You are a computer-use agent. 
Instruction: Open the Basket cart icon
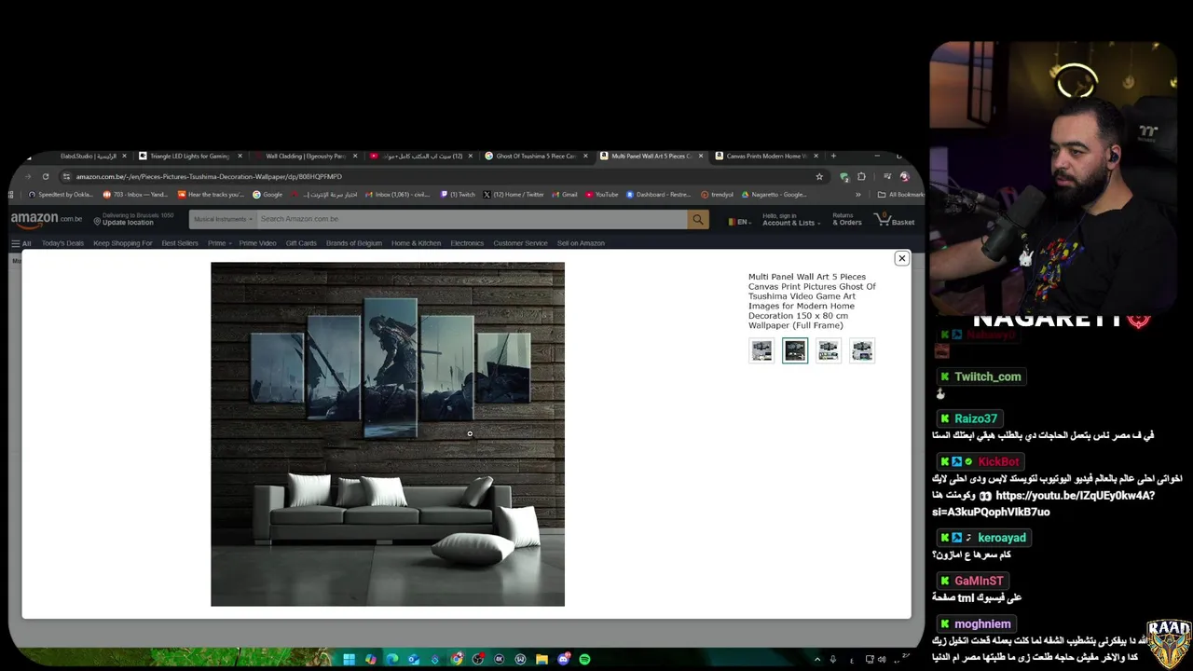894,220
